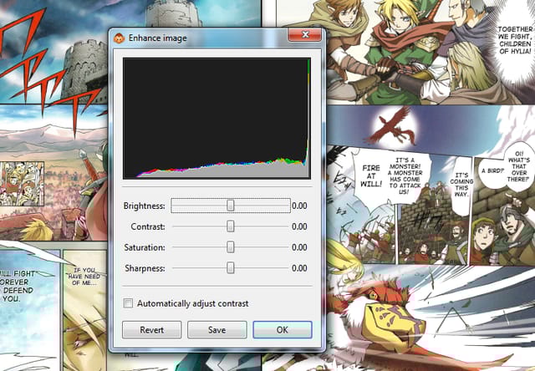535x371 pixels.
Task: Click the Automatically adjust contrast label
Action: (193, 303)
